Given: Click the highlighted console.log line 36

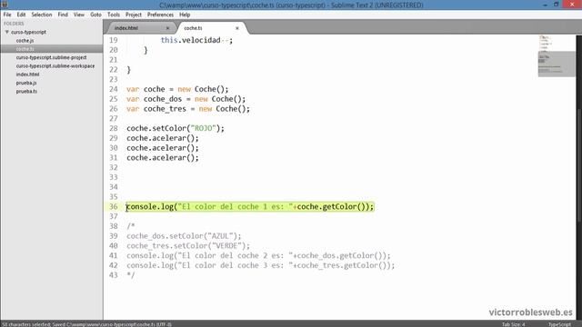Looking at the screenshot, I should [x=250, y=206].
